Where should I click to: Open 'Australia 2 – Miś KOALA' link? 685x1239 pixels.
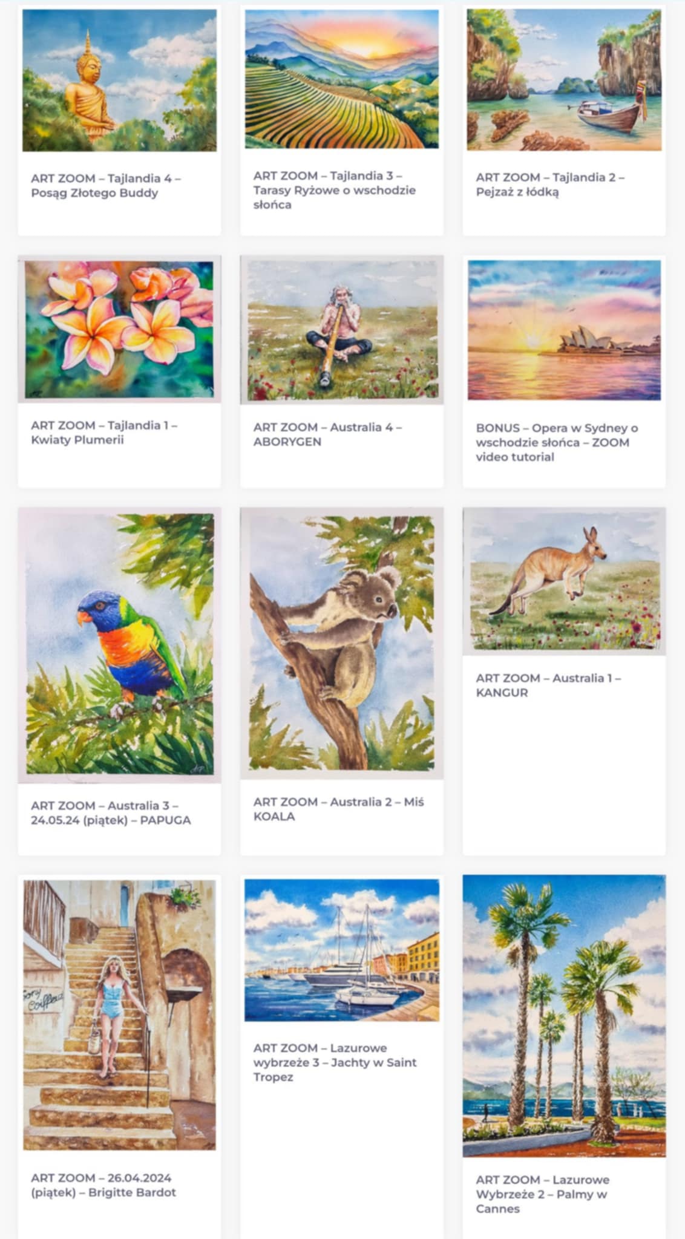[338, 809]
